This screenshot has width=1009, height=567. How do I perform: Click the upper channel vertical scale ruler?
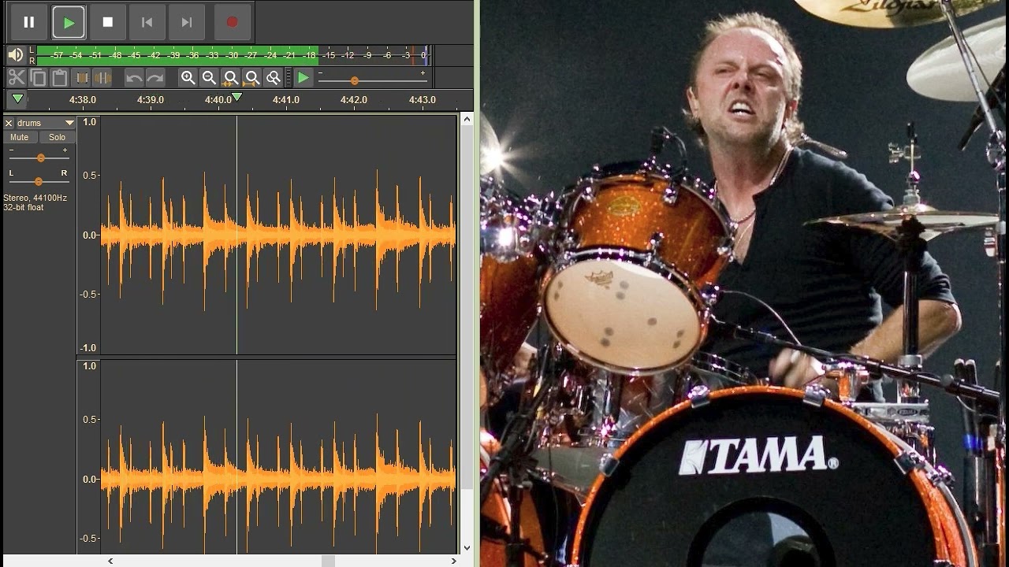pyautogui.click(x=88, y=235)
